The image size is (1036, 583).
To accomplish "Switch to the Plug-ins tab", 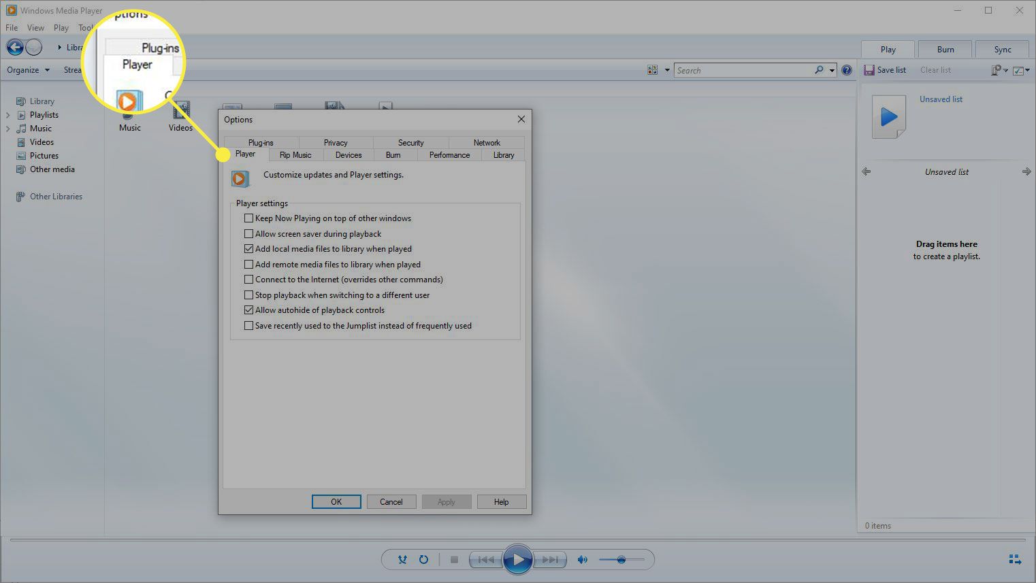I will pos(261,143).
